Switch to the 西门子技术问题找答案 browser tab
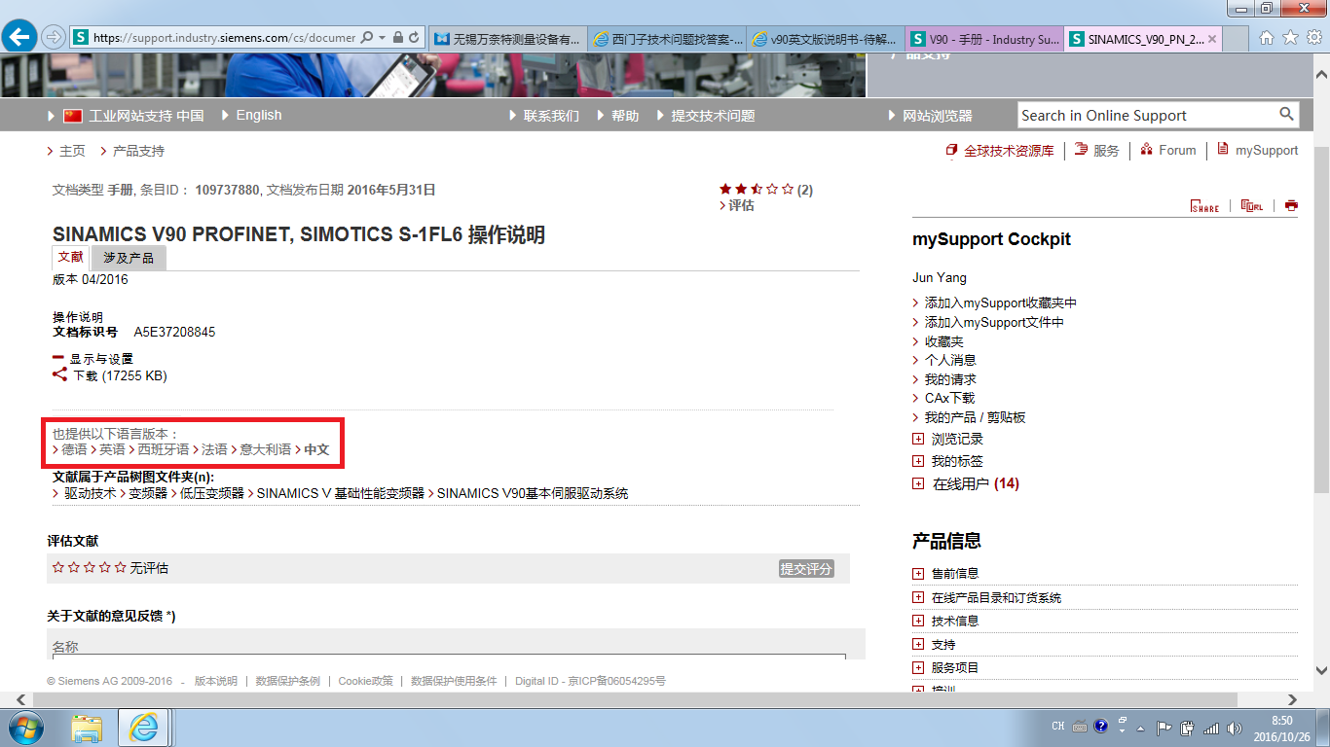The width and height of the screenshot is (1330, 747). [667, 39]
